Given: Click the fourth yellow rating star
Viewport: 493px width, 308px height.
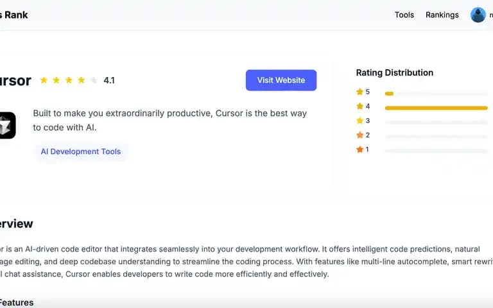Looking at the screenshot, I should (82, 80).
